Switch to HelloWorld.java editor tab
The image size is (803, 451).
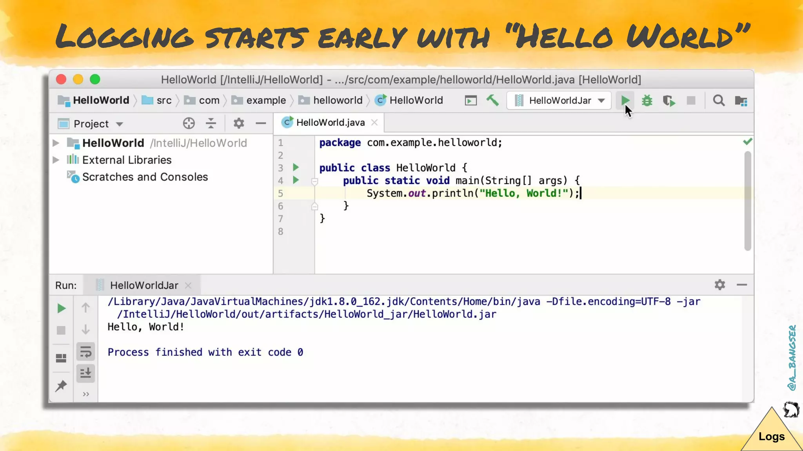pos(330,123)
